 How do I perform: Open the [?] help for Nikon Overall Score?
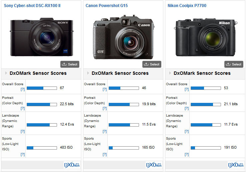187,89
